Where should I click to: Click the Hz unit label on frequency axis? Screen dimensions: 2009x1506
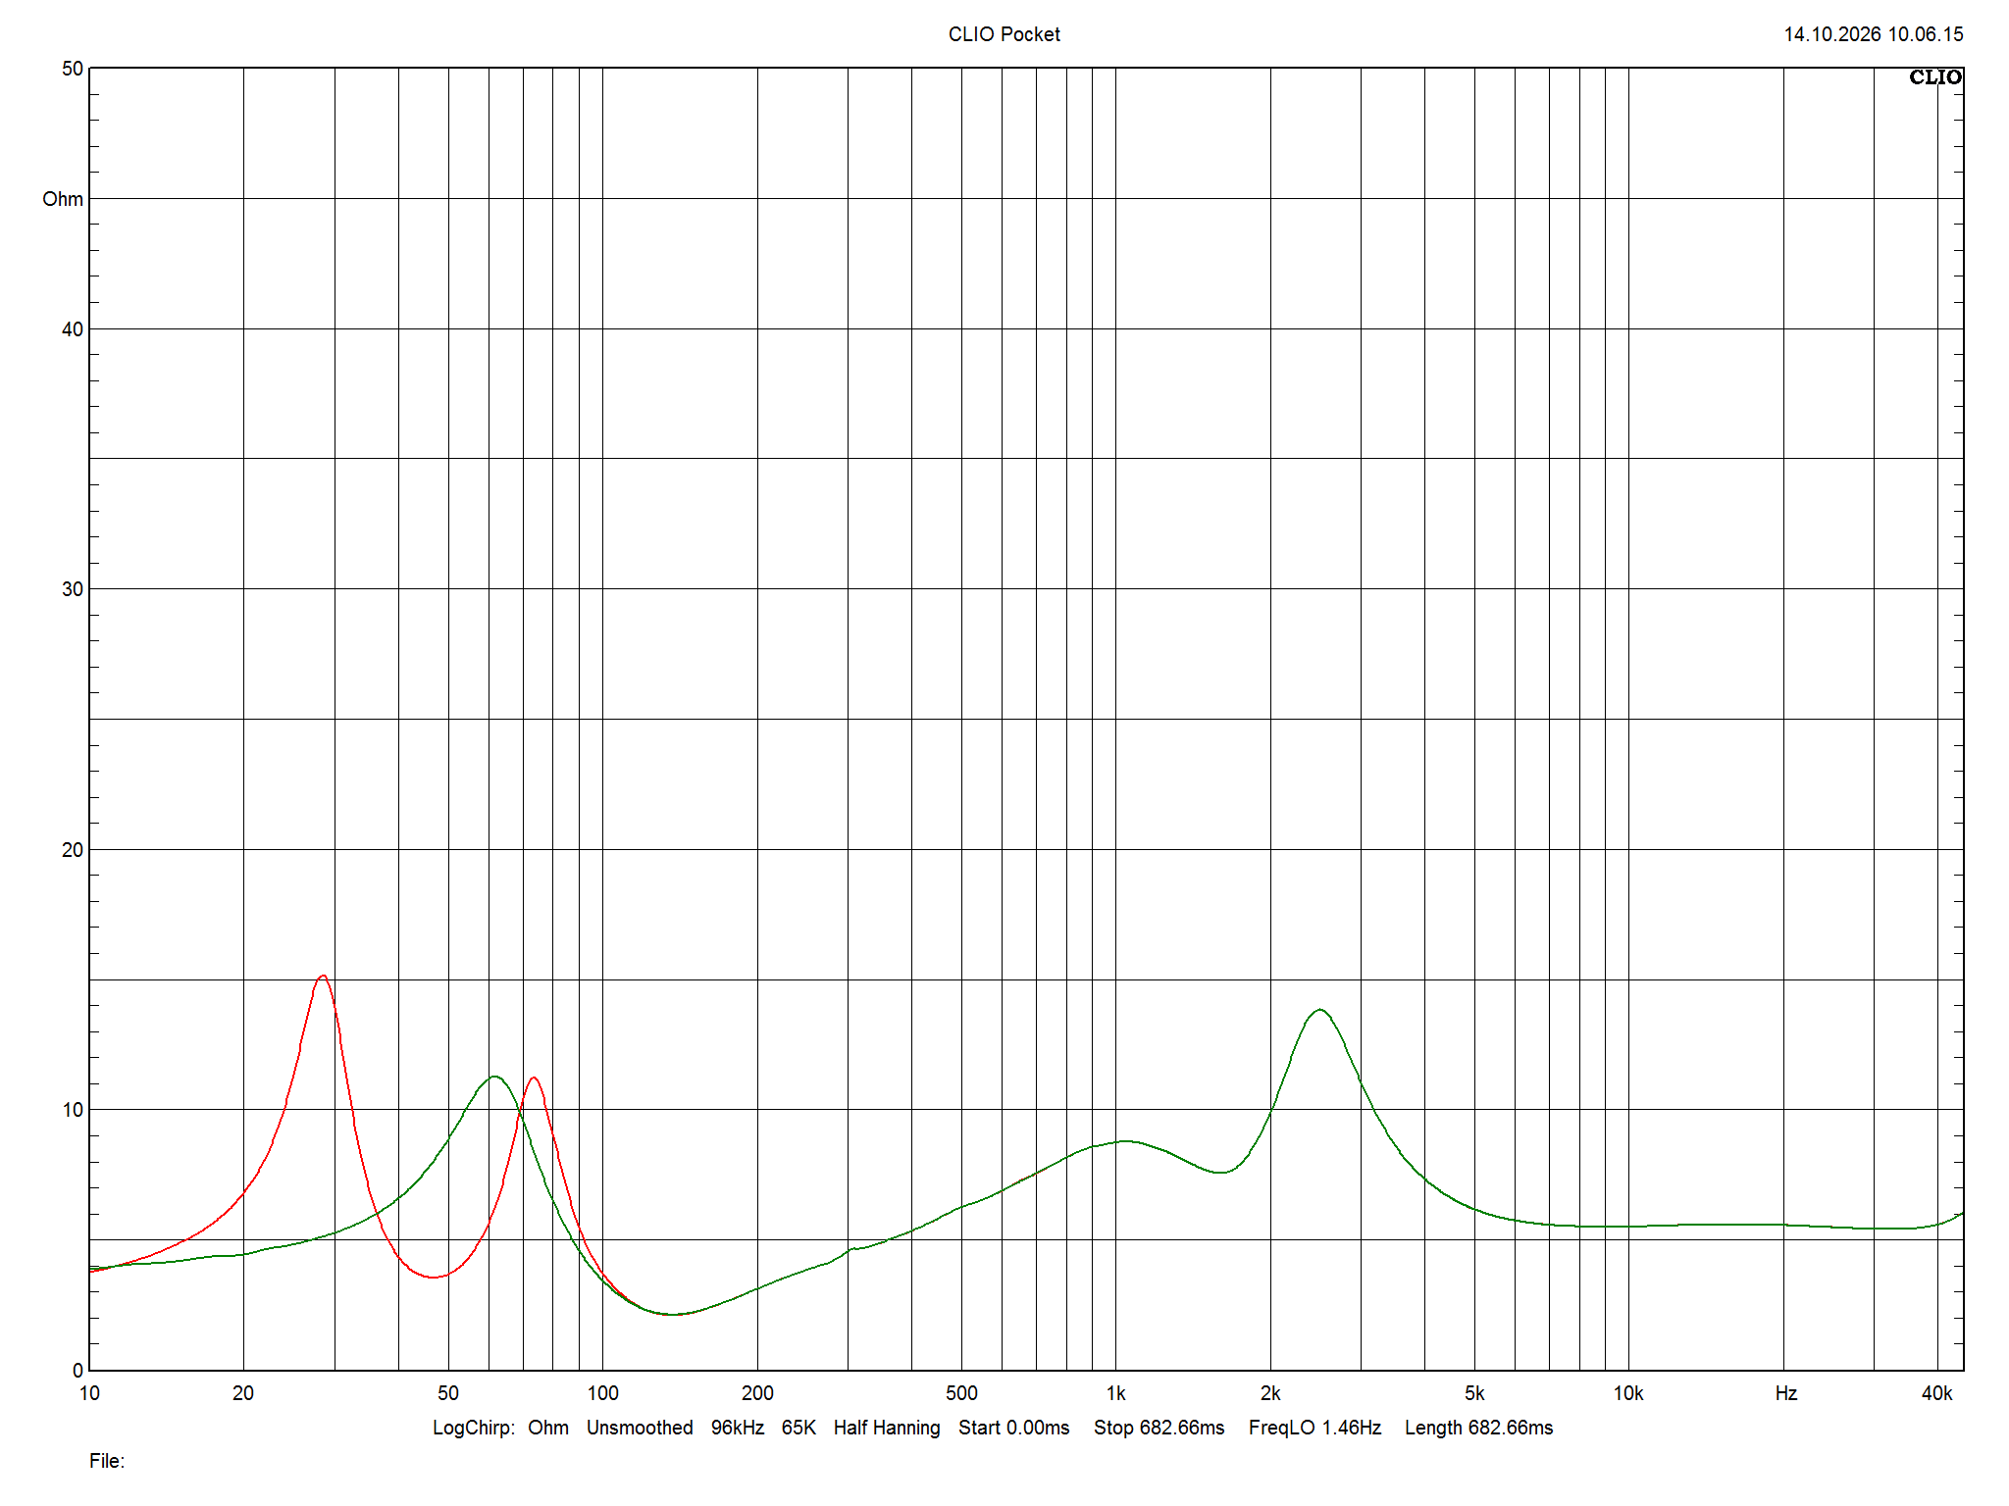tap(1785, 1393)
